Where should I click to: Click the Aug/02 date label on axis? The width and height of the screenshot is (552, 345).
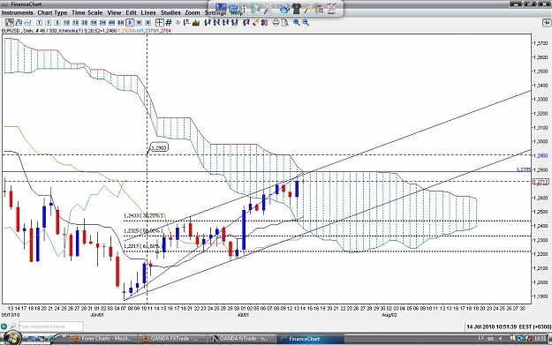pos(389,315)
